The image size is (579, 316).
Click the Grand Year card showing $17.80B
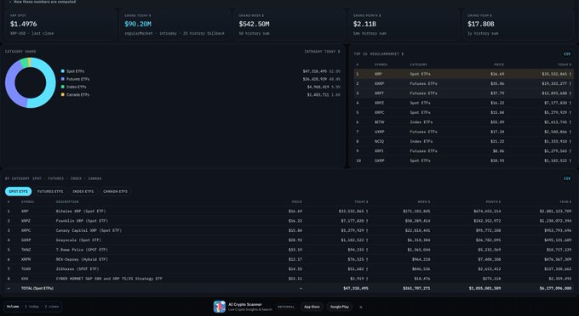[x=518, y=25]
